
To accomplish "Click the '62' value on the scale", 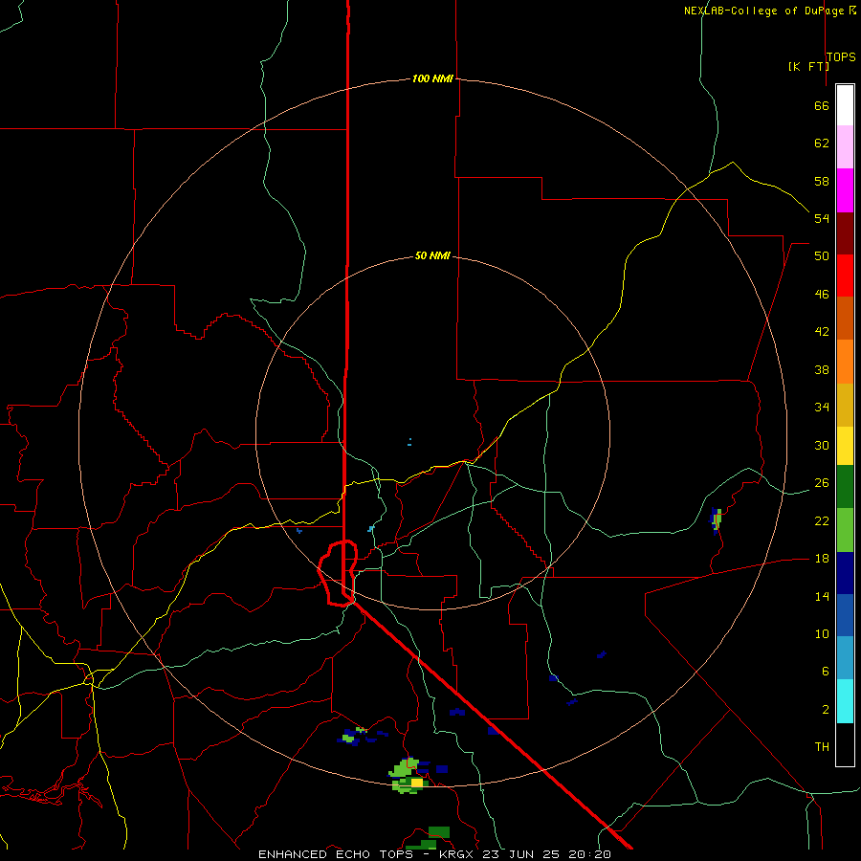I will [822, 143].
